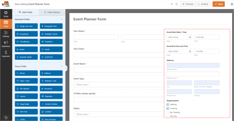Add a Rich Text field
234x121 pixels.
coord(26,112)
